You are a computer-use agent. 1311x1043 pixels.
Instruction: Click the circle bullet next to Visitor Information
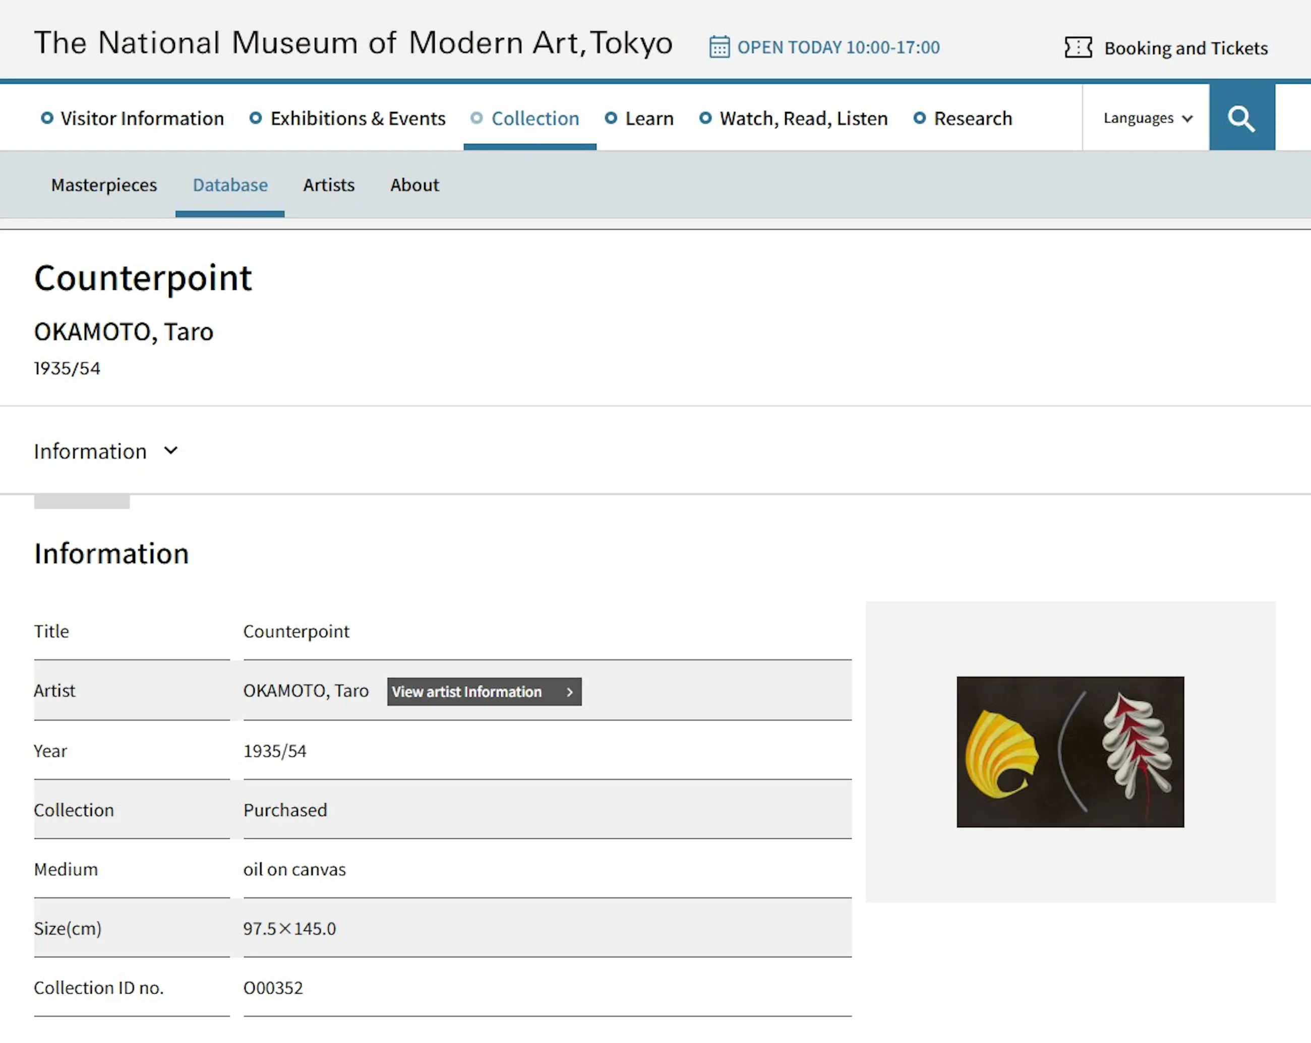47,118
